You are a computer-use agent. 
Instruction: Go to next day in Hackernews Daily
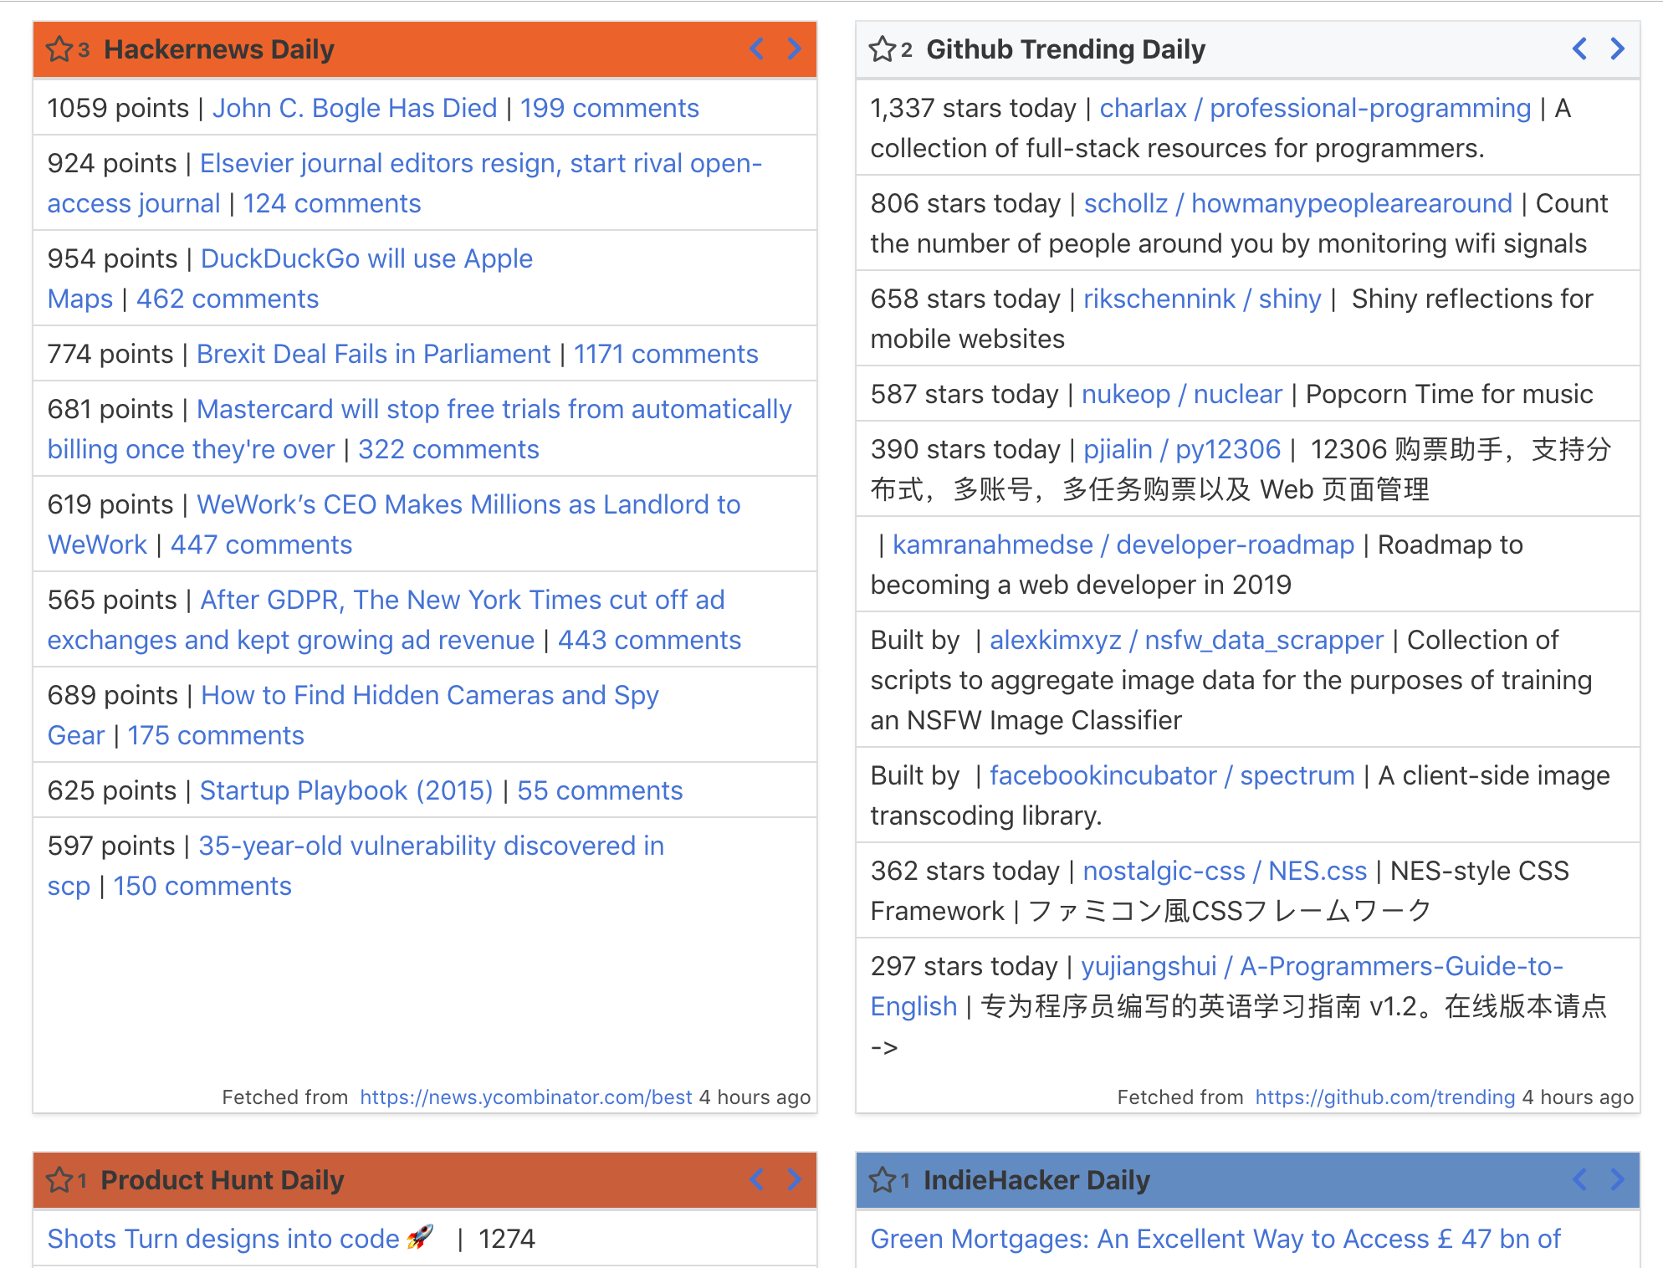[x=794, y=49]
